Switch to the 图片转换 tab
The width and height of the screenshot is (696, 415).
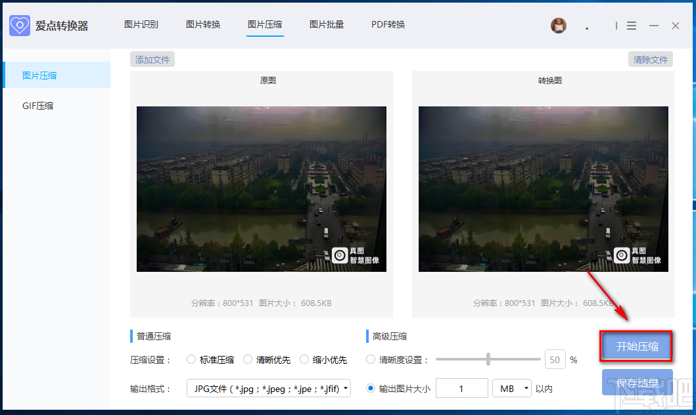coord(203,24)
